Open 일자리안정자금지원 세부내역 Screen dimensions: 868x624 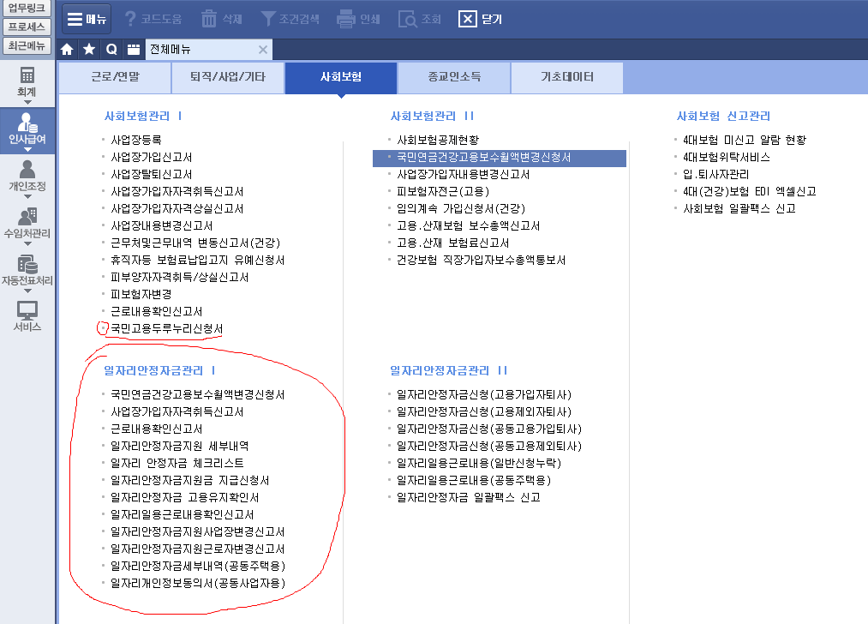coord(179,447)
